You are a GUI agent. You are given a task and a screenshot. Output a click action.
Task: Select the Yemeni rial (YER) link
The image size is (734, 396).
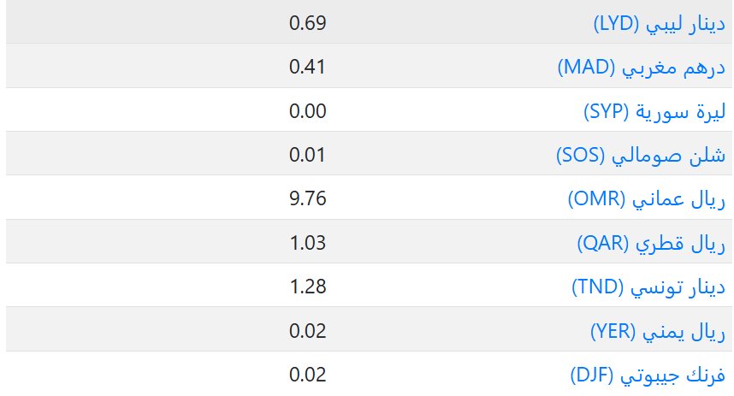(658, 331)
